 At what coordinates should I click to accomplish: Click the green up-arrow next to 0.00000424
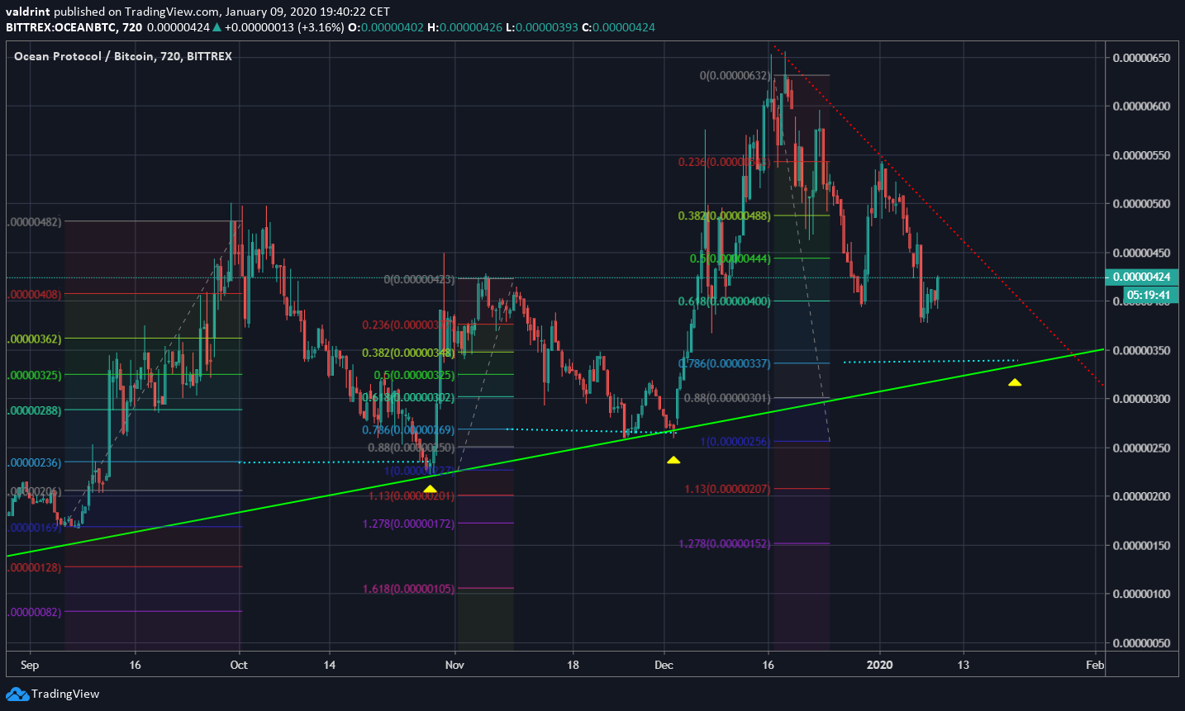pyautogui.click(x=217, y=27)
